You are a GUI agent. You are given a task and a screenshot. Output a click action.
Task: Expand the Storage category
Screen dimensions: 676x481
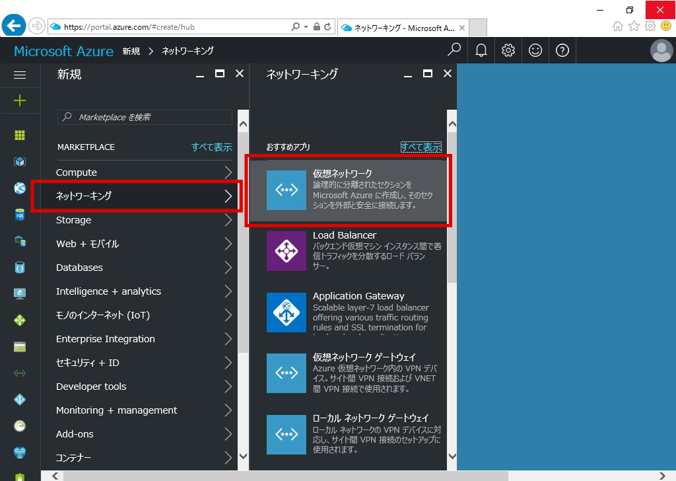point(144,220)
